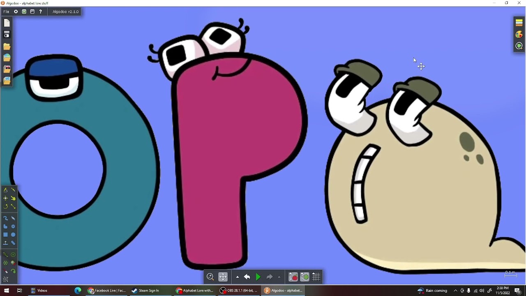526x296 pixels.
Task: Select the Fixate tool
Action: (13, 254)
